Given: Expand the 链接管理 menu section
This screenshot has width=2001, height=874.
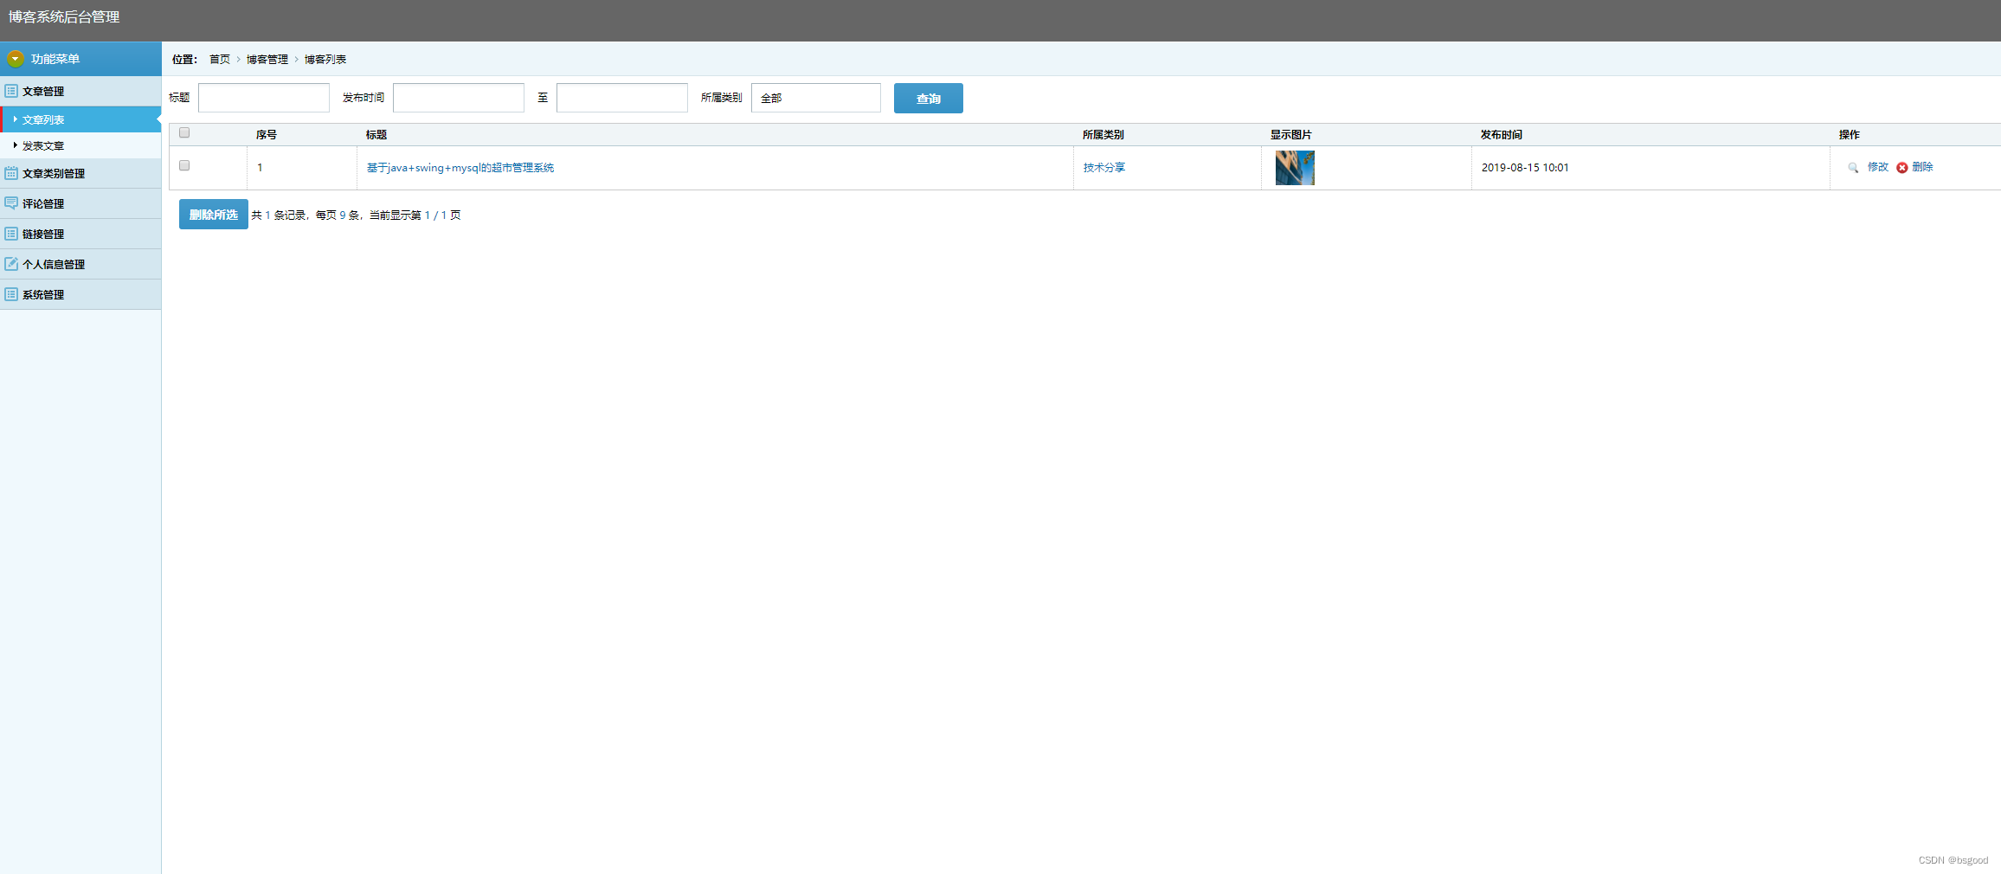Looking at the screenshot, I should (80, 234).
